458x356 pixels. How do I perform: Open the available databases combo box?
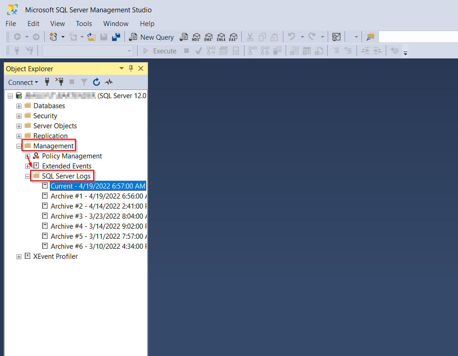click(x=88, y=51)
